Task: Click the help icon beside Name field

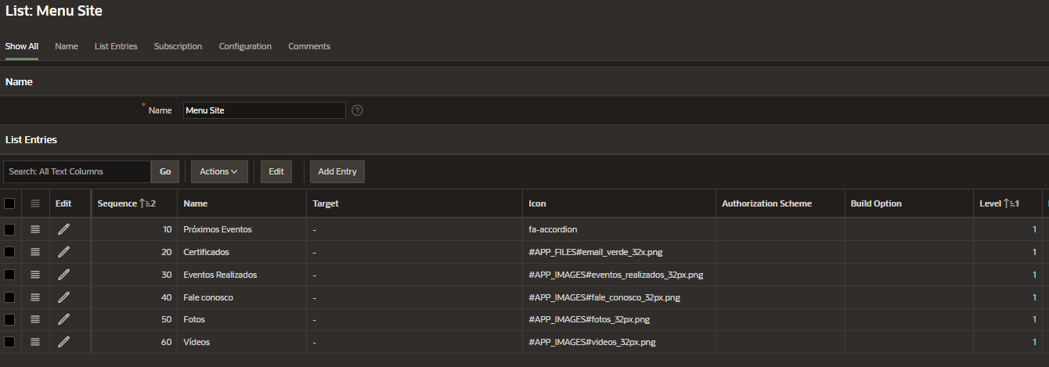Action: pos(358,110)
